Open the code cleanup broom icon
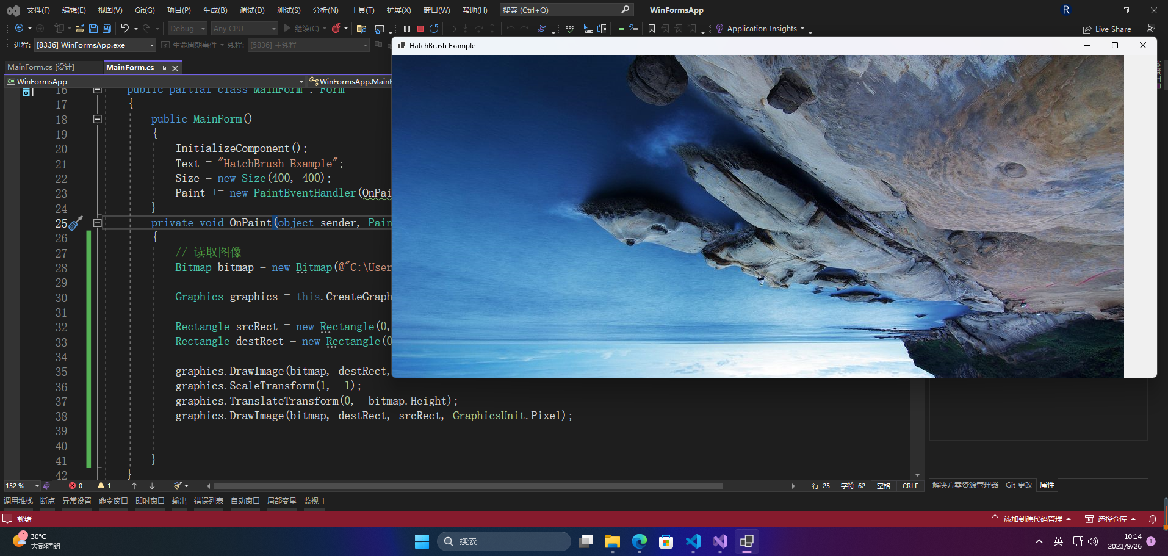Screen dimensions: 1168x556 coord(178,486)
